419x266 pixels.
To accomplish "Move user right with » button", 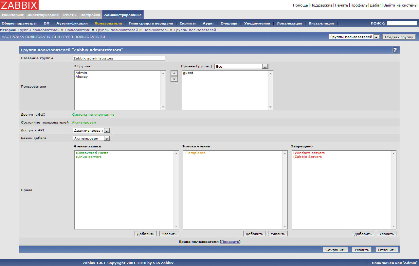I will 174,79.
